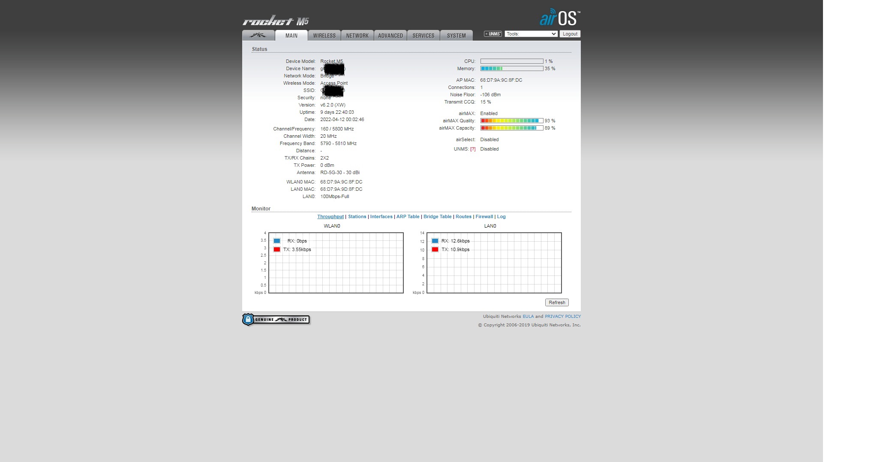Click the frequency band 5790 - 5810 MHz
This screenshot has width=889, height=462.
tap(338, 143)
